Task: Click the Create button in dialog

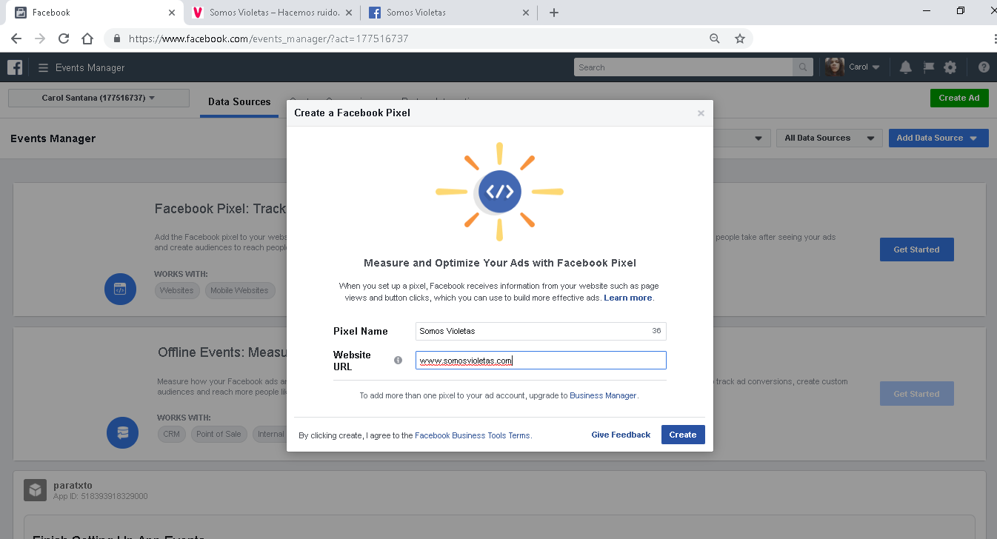Action: 683,435
